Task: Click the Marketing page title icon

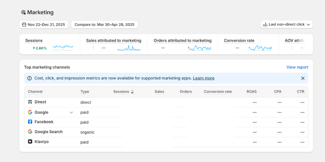Action: [23, 13]
